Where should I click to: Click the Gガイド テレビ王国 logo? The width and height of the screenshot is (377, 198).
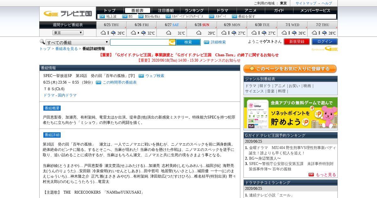coord(68,13)
